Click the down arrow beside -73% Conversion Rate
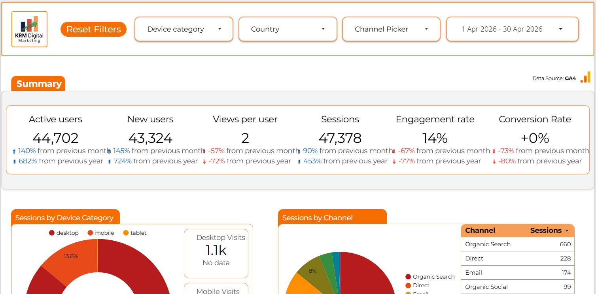 tap(494, 151)
